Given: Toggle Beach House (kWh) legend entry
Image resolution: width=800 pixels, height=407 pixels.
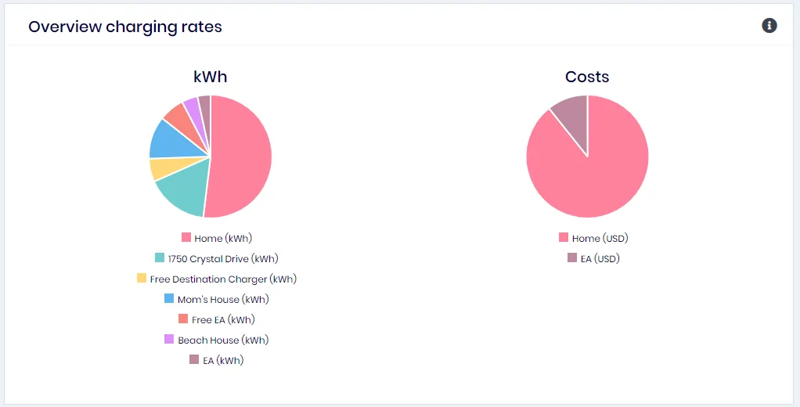Looking at the screenshot, I should (217, 340).
